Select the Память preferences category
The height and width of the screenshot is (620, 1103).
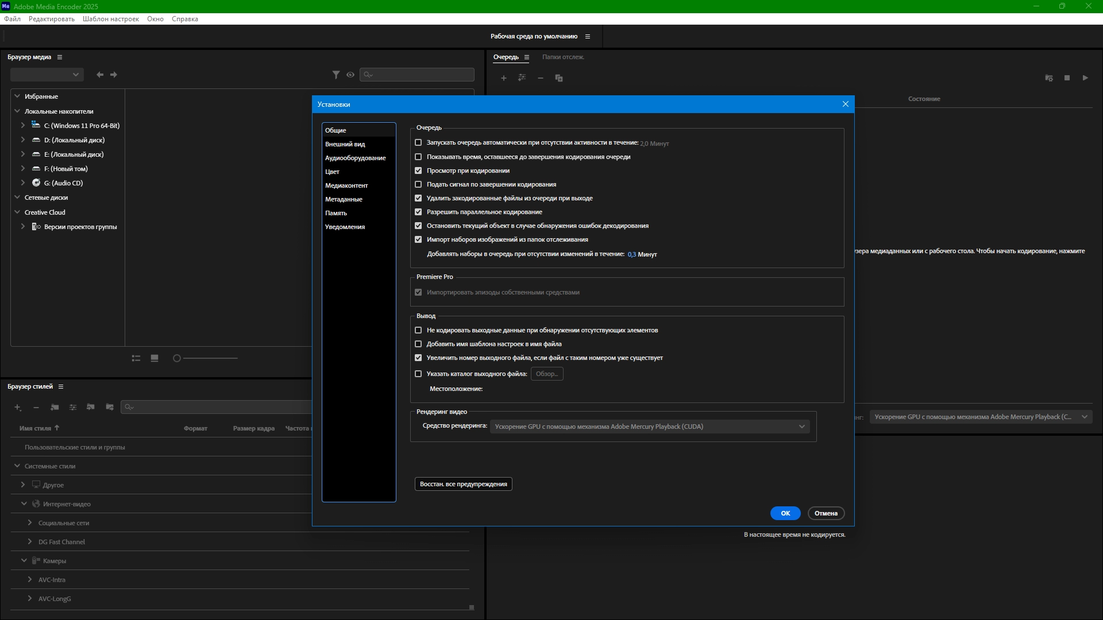[x=336, y=213]
